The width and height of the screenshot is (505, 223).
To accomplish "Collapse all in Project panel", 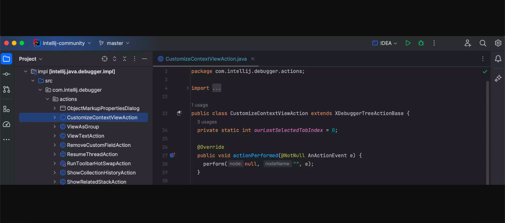I will coord(124,59).
